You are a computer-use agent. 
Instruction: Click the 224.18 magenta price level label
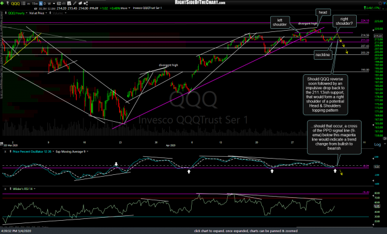coord(365,21)
